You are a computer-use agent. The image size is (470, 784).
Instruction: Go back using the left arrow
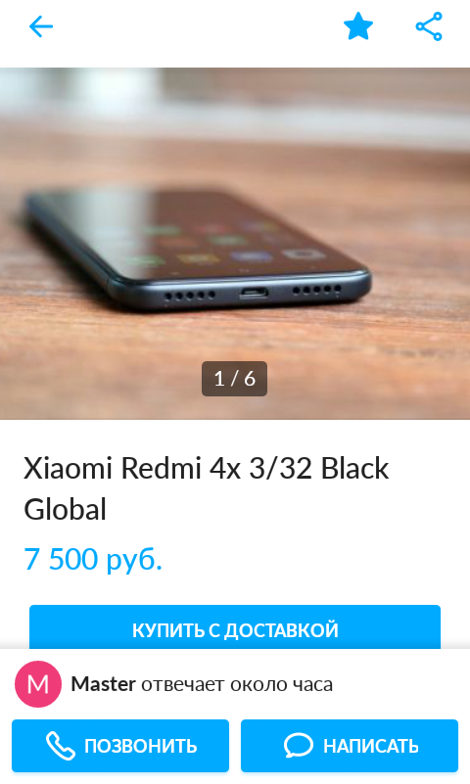pos(41,26)
